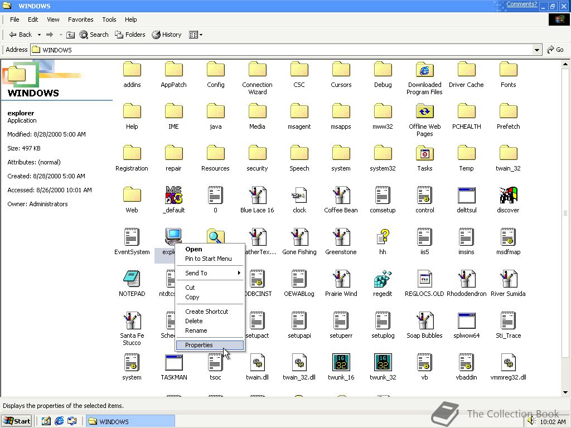Viewport: 571px width, 428px height.
Task: Select the Coffee Bean bitmap icon
Action: (341, 196)
